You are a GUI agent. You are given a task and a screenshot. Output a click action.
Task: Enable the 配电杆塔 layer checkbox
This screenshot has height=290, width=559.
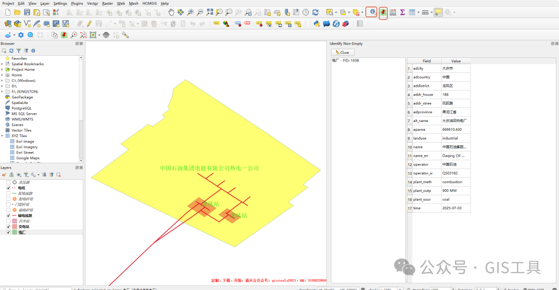tap(9, 199)
